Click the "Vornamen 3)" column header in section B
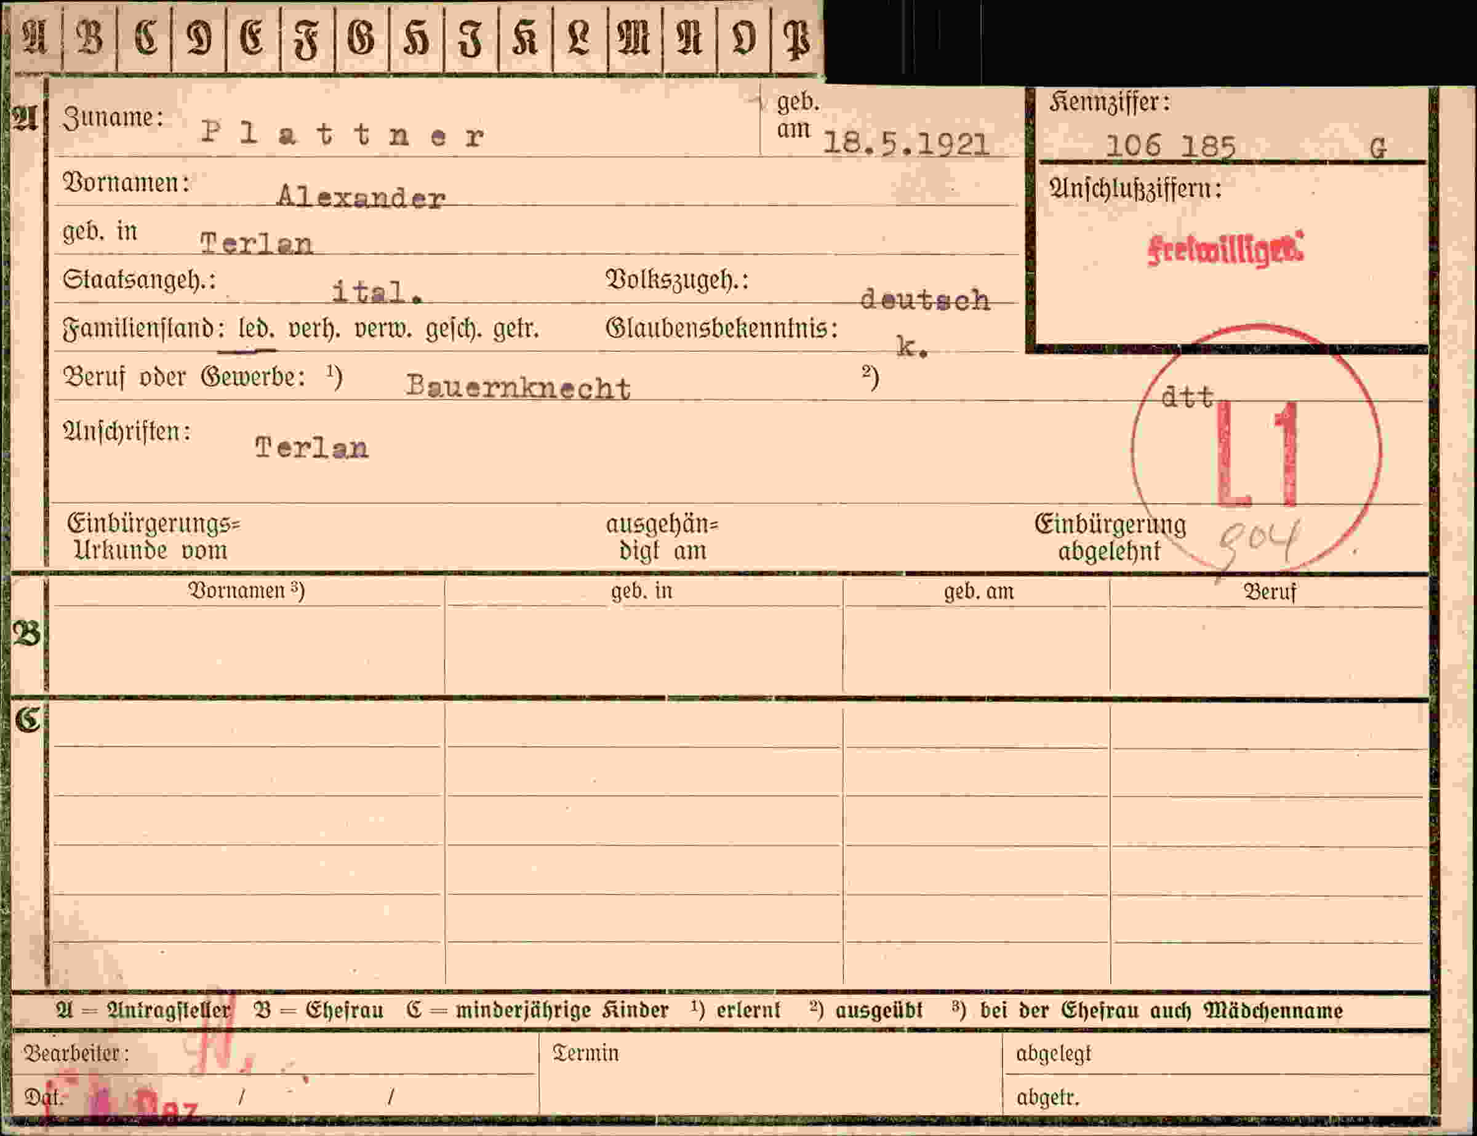 pos(246,590)
